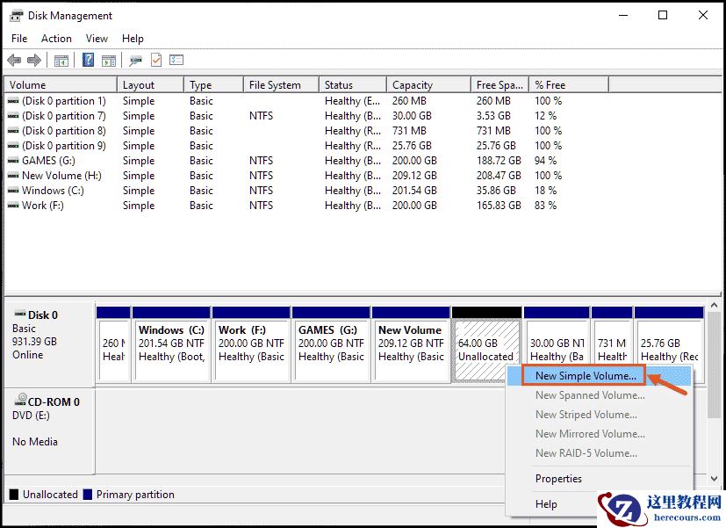The width and height of the screenshot is (726, 528).
Task: Toggle the Show/Hide Console Tree icon
Action: click(x=60, y=60)
